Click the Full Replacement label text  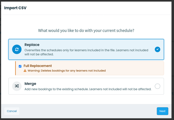pyautogui.click(x=38, y=66)
